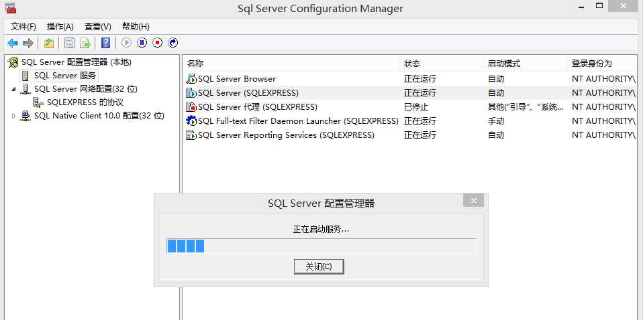
Task: Click the Pause Service toolbar icon
Action: [142, 43]
